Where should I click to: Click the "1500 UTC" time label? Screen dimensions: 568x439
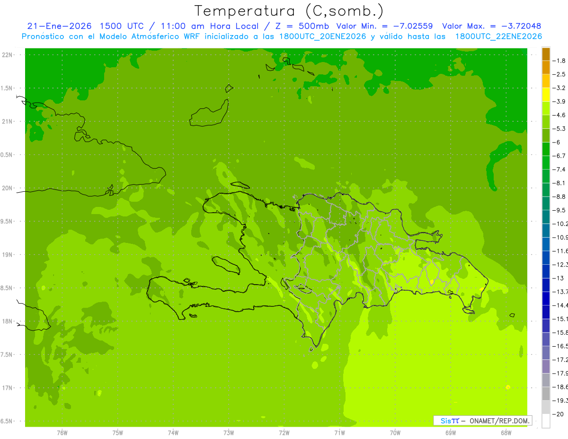pyautogui.click(x=122, y=26)
